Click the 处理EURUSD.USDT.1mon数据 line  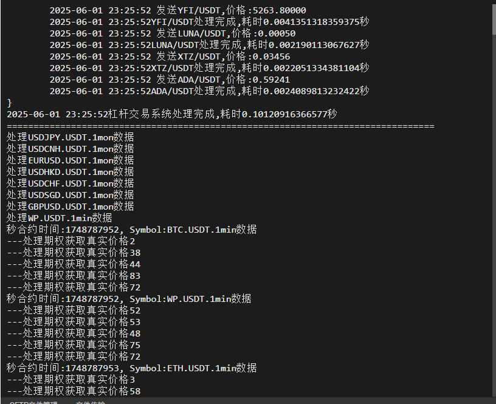pyautogui.click(x=71, y=160)
